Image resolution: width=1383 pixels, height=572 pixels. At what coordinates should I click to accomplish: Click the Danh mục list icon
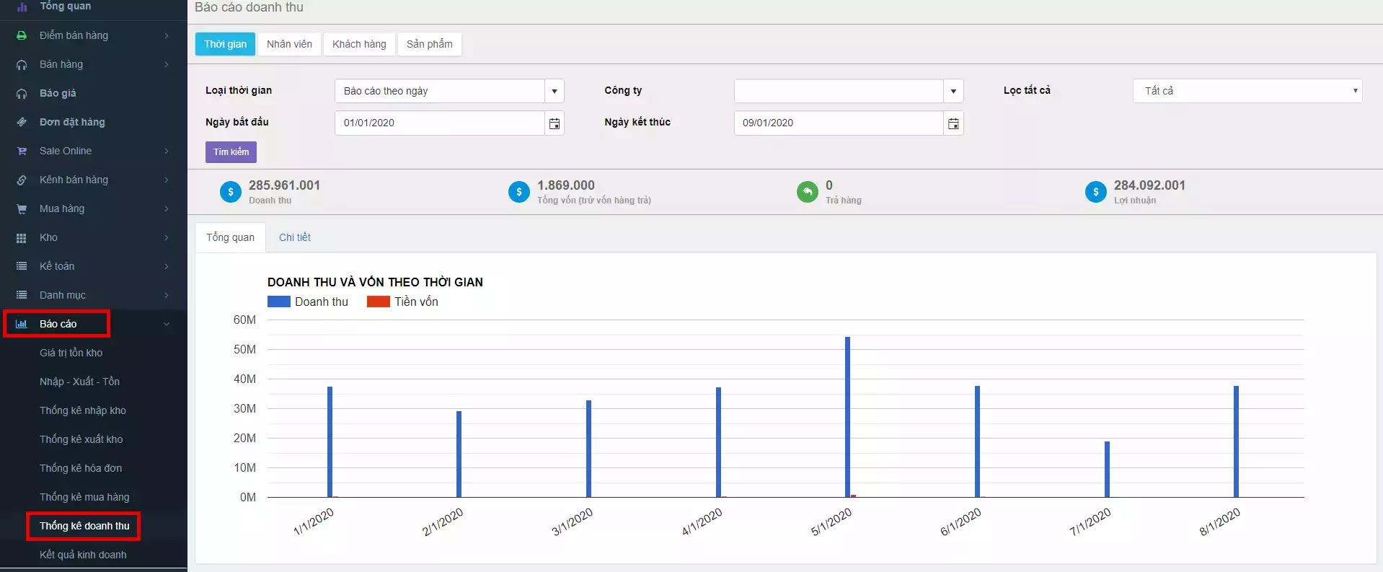tap(22, 295)
